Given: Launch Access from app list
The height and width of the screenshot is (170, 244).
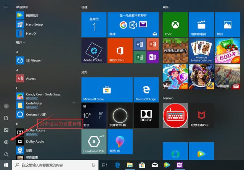Looking at the screenshot, I should pyautogui.click(x=45, y=79).
